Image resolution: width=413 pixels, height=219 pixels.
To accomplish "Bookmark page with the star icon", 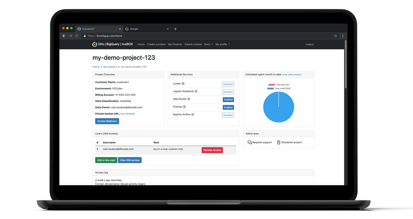I will point(336,36).
